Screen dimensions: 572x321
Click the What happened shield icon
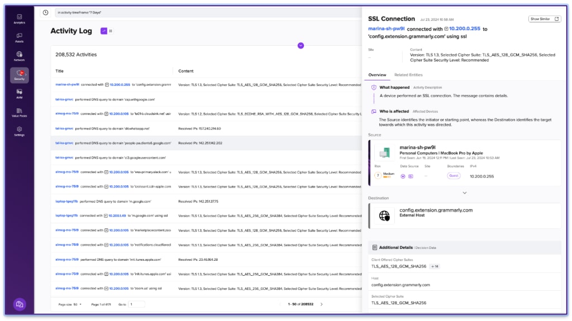tap(374, 88)
